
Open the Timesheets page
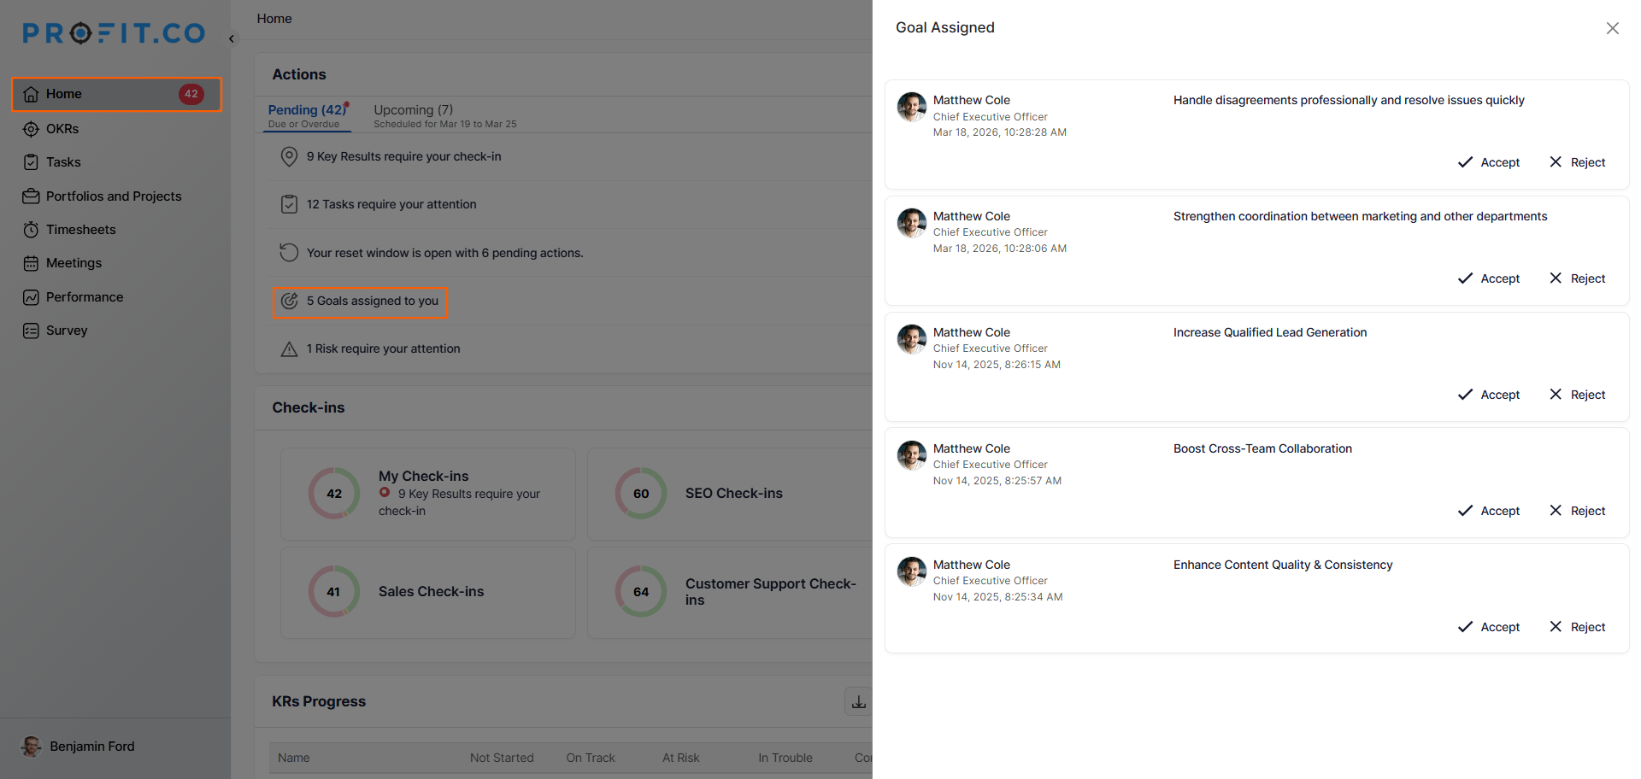(x=80, y=230)
